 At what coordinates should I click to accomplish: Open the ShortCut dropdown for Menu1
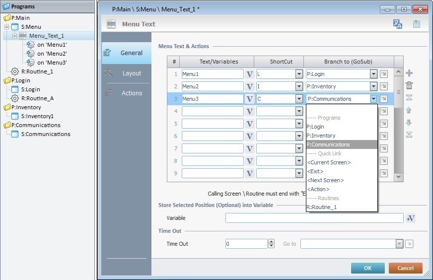point(299,74)
